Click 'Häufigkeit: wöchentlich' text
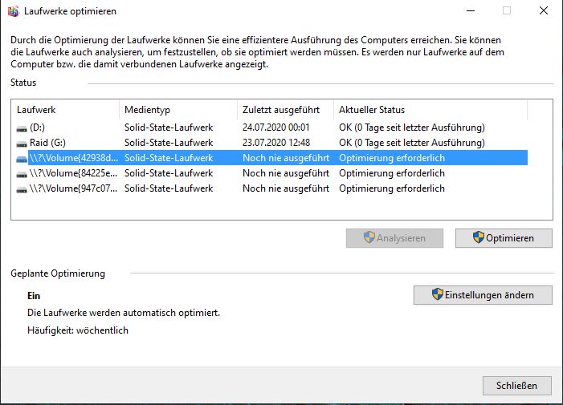Image resolution: width=563 pixels, height=405 pixels. [78, 330]
